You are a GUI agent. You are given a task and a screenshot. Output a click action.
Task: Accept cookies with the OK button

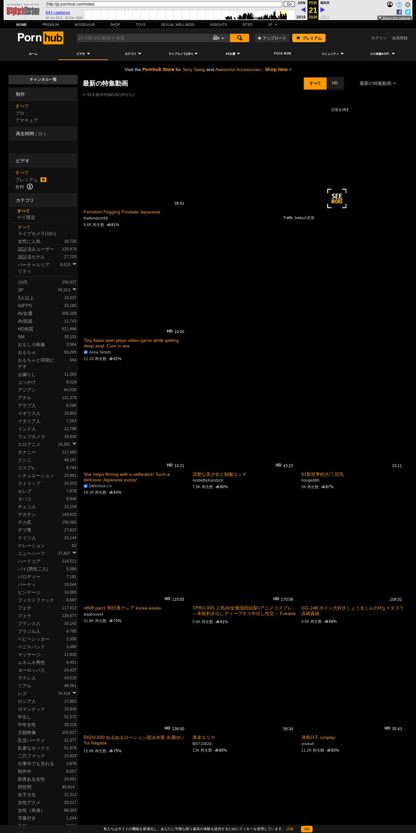point(306,829)
